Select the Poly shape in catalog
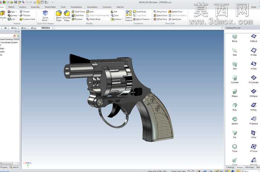 pos(235,107)
